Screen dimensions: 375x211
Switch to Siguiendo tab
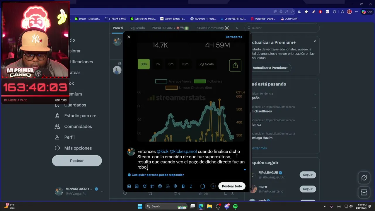pos(137,28)
